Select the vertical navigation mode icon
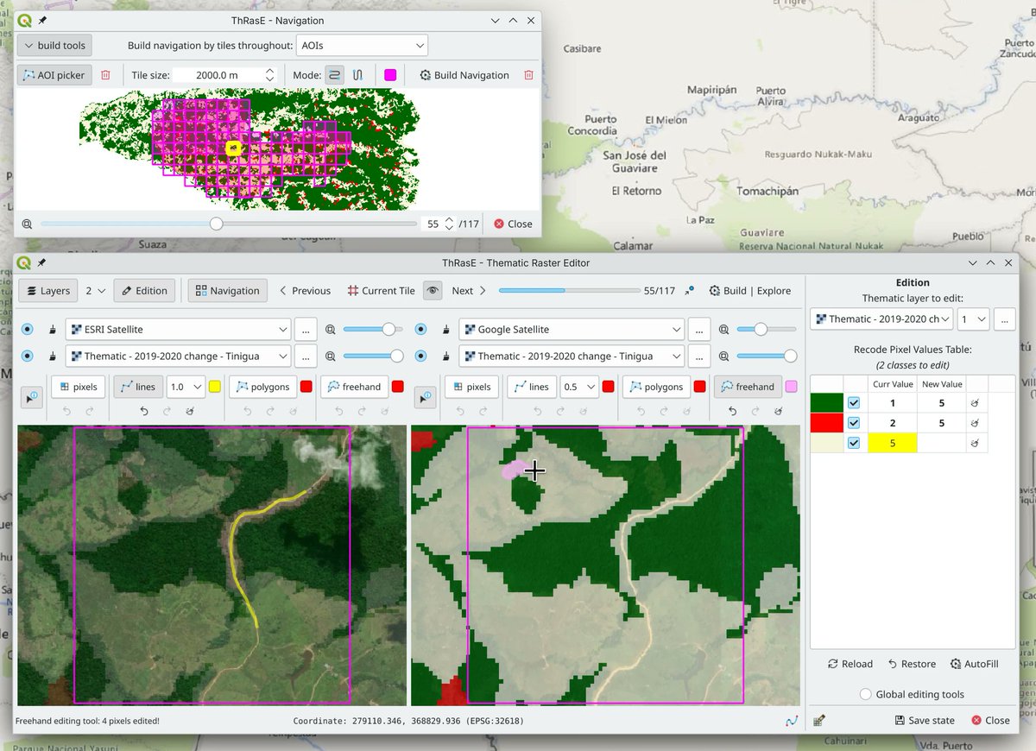The height and width of the screenshot is (751, 1036). pos(357,75)
